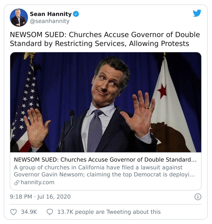Like the tweet with the heart icon

(14, 212)
